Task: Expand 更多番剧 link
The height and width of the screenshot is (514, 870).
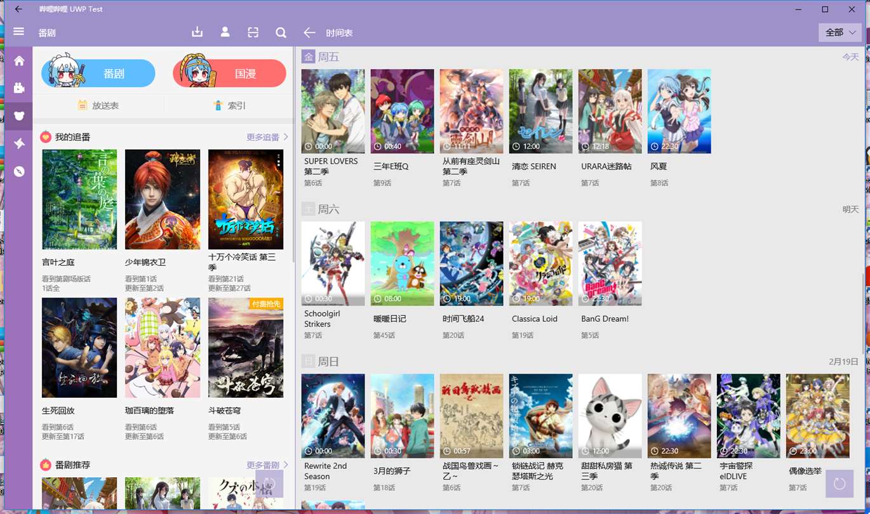Action: pyautogui.click(x=267, y=465)
